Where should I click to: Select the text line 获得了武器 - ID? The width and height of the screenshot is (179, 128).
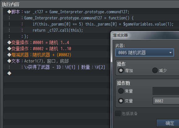click(57, 67)
